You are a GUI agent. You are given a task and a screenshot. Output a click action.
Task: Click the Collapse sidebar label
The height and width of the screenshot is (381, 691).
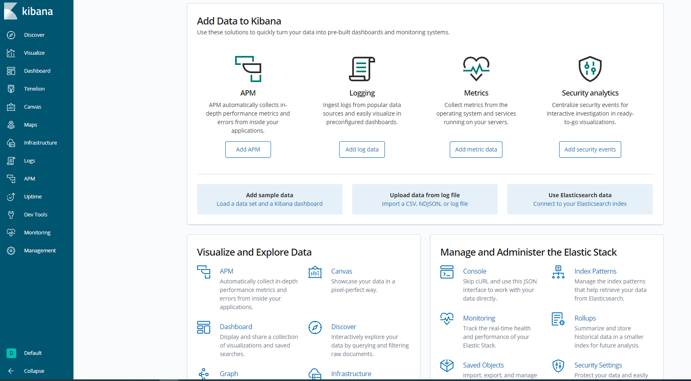click(x=34, y=371)
